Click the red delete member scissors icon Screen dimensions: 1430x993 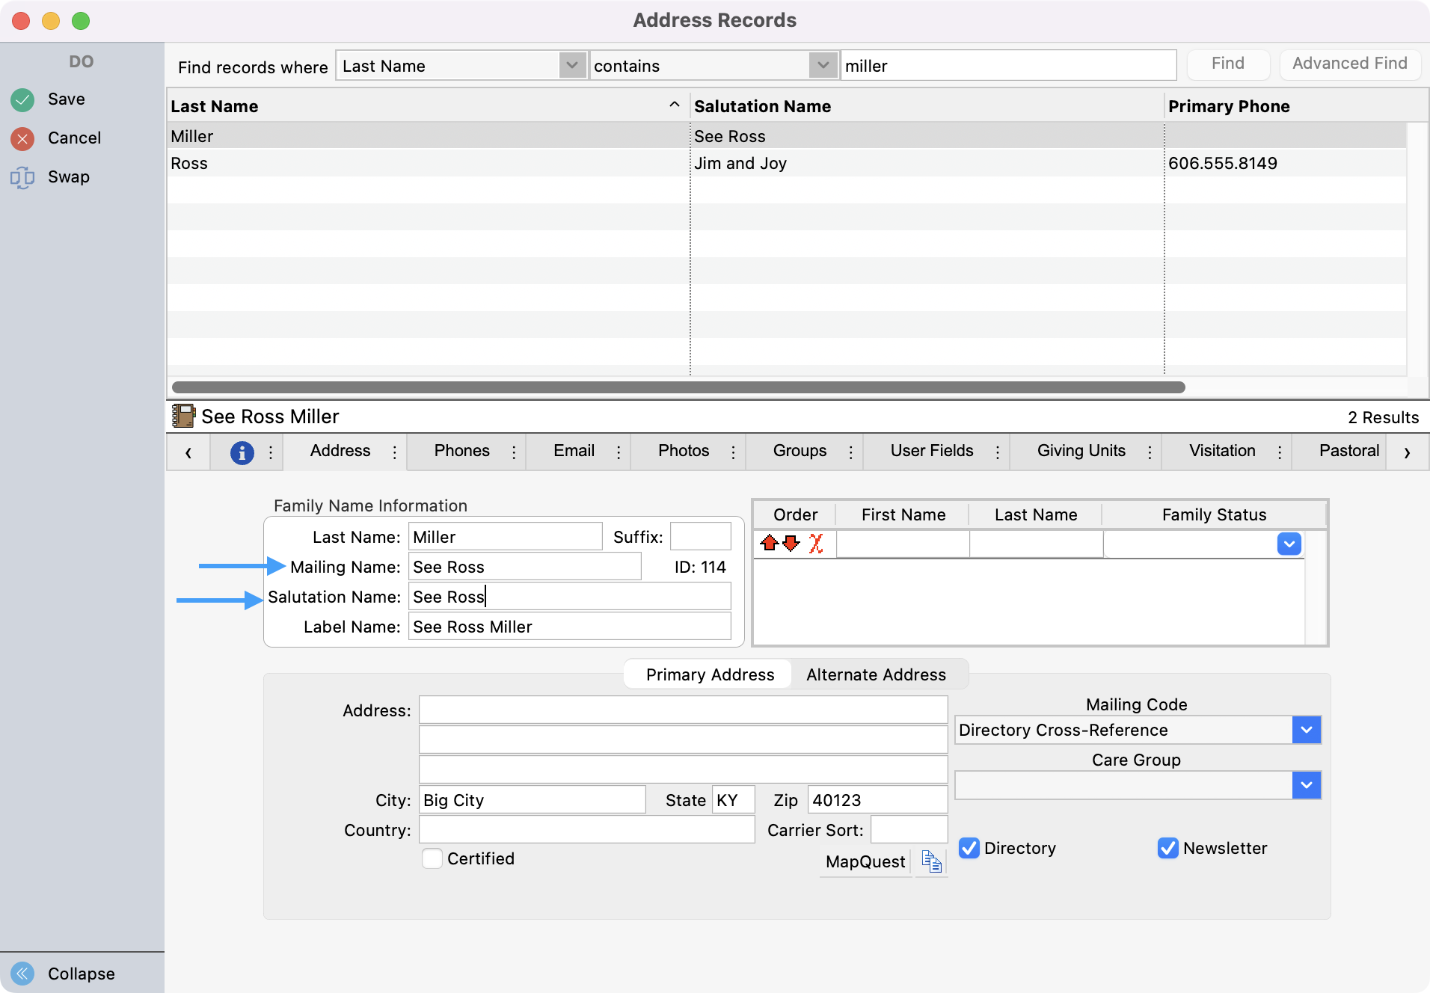(x=817, y=544)
